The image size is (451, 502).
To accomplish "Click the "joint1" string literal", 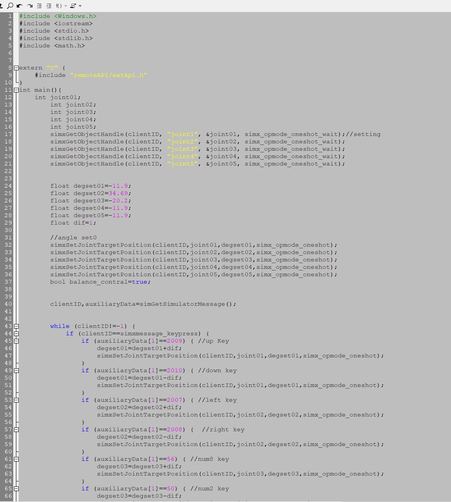I will (x=182, y=134).
